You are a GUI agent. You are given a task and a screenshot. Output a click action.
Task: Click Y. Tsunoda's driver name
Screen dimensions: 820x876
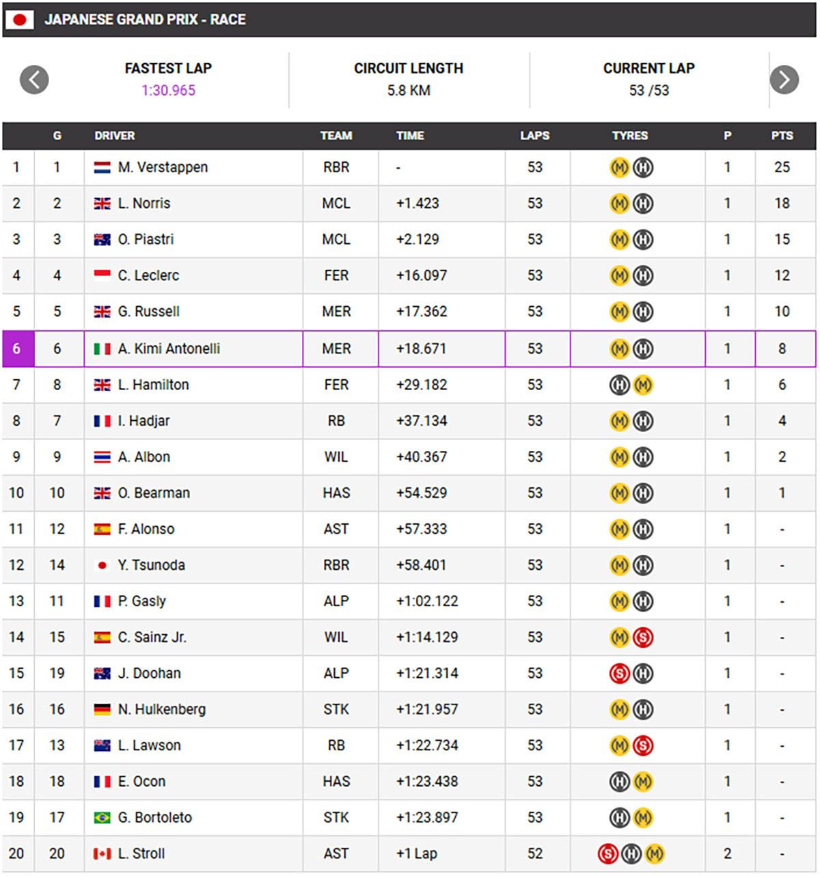point(151,565)
